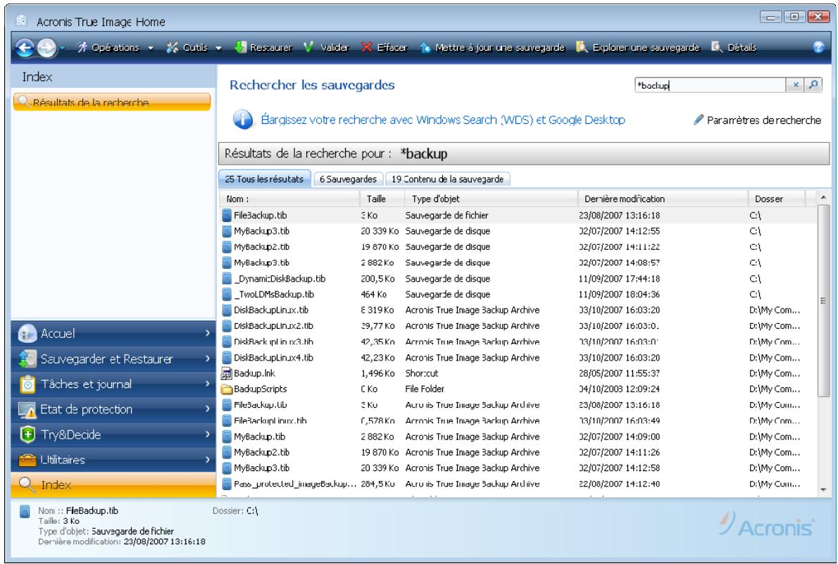Sort by the Nom column header
This screenshot has width=838, height=564.
coord(289,199)
